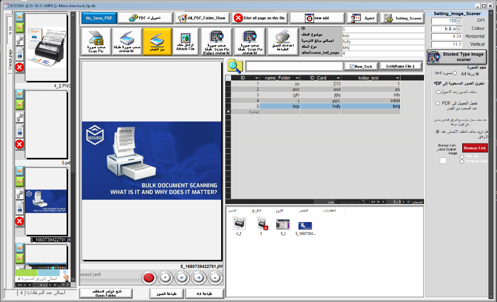Click the green hand icon beside 4_2.PNG
Image resolution: width=497 pixels, height=302 pixels.
[20, 28]
